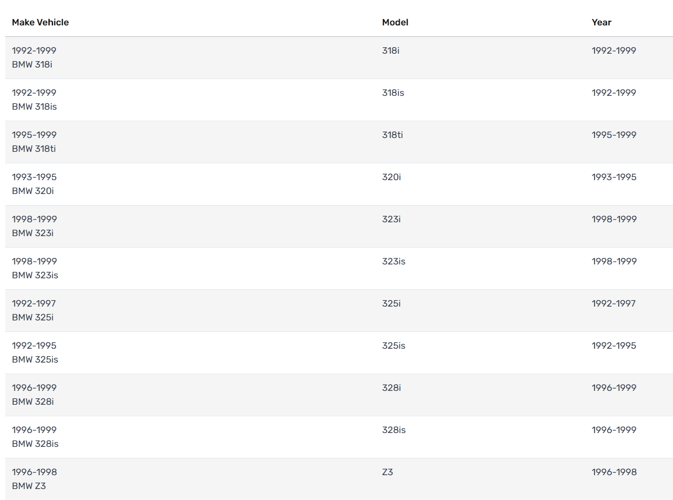Click the BMW 325i make vehicle text
Screen dimensions: 673x500
pos(33,318)
